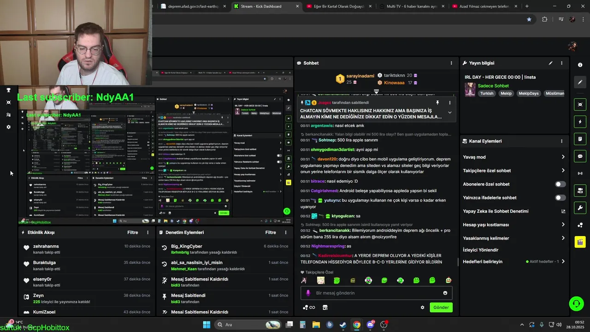This screenshot has width=590, height=332.
Task: Expand Yasaklanmış kelimeler settings
Action: coord(563,238)
